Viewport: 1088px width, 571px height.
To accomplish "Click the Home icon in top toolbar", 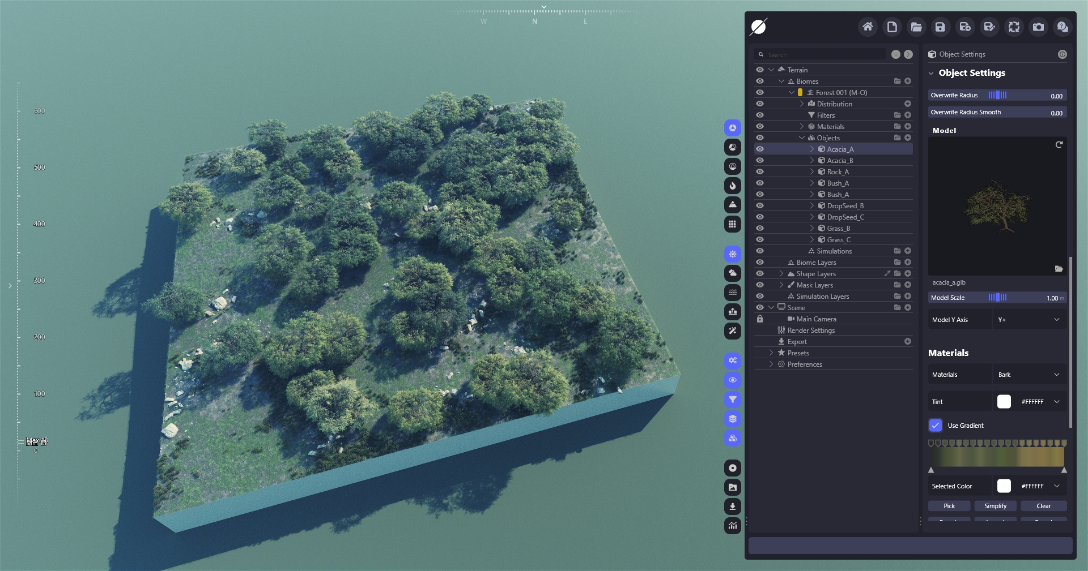I will tap(868, 27).
